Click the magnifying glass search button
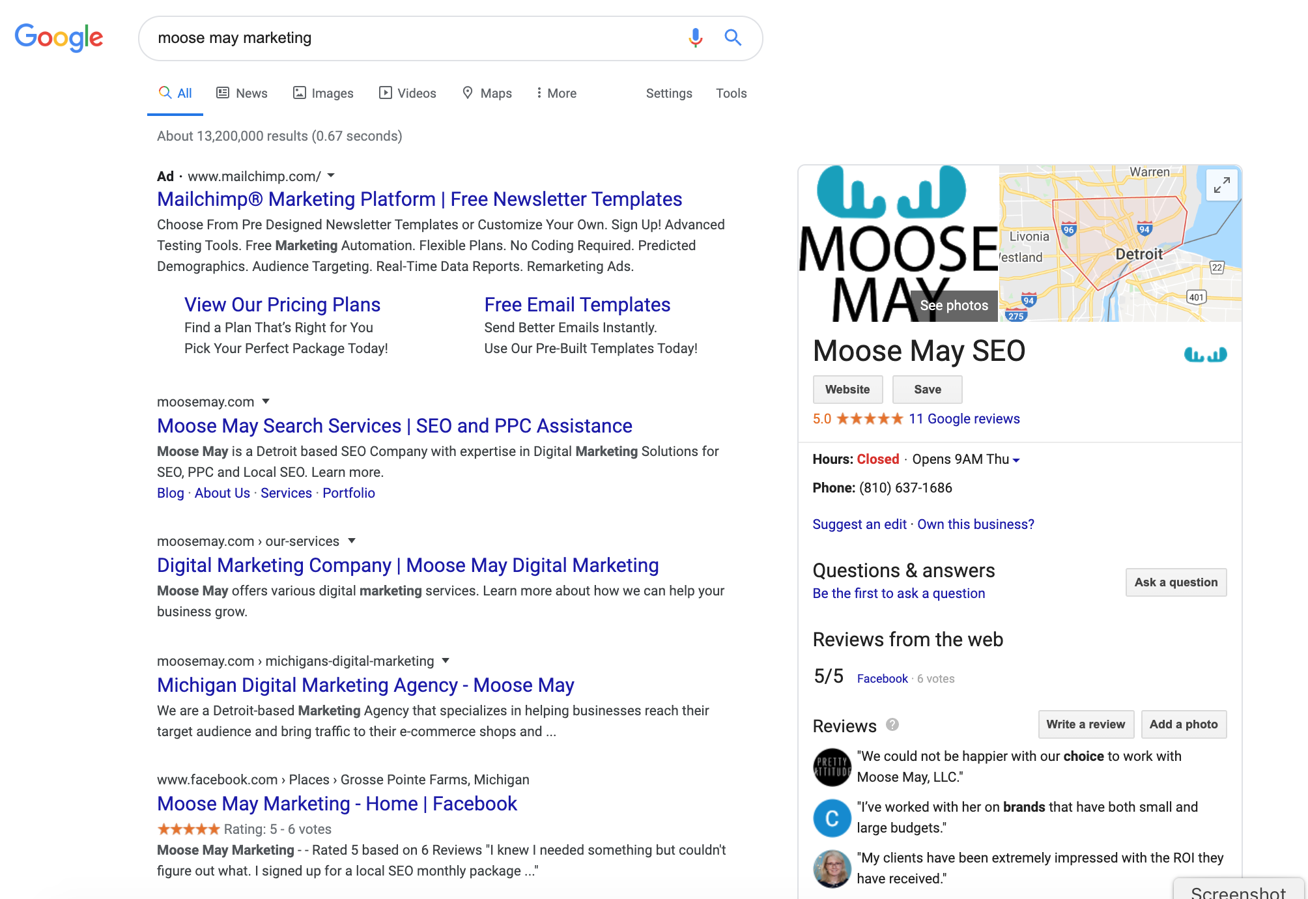 point(733,38)
